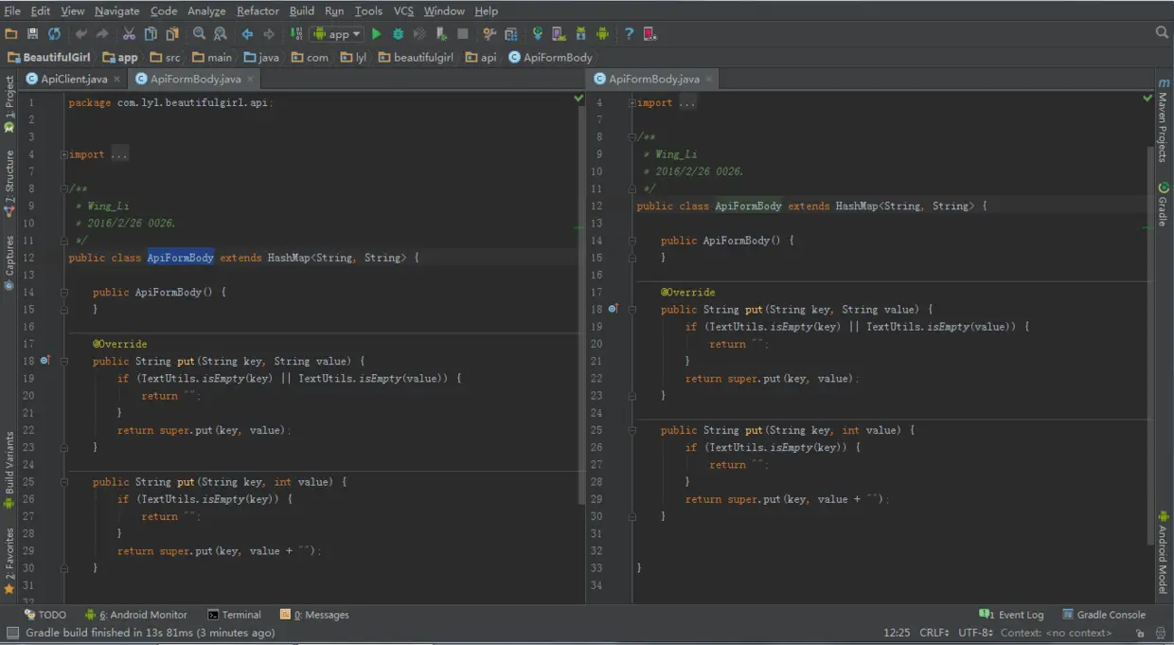1174x645 pixels.
Task: Click the Cut scissors icon
Action: [129, 34]
